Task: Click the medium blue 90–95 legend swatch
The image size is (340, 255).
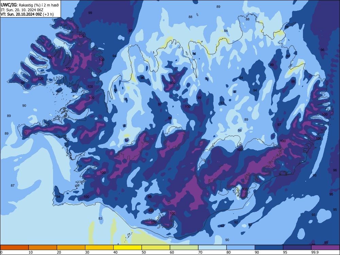Action: (x=269, y=248)
